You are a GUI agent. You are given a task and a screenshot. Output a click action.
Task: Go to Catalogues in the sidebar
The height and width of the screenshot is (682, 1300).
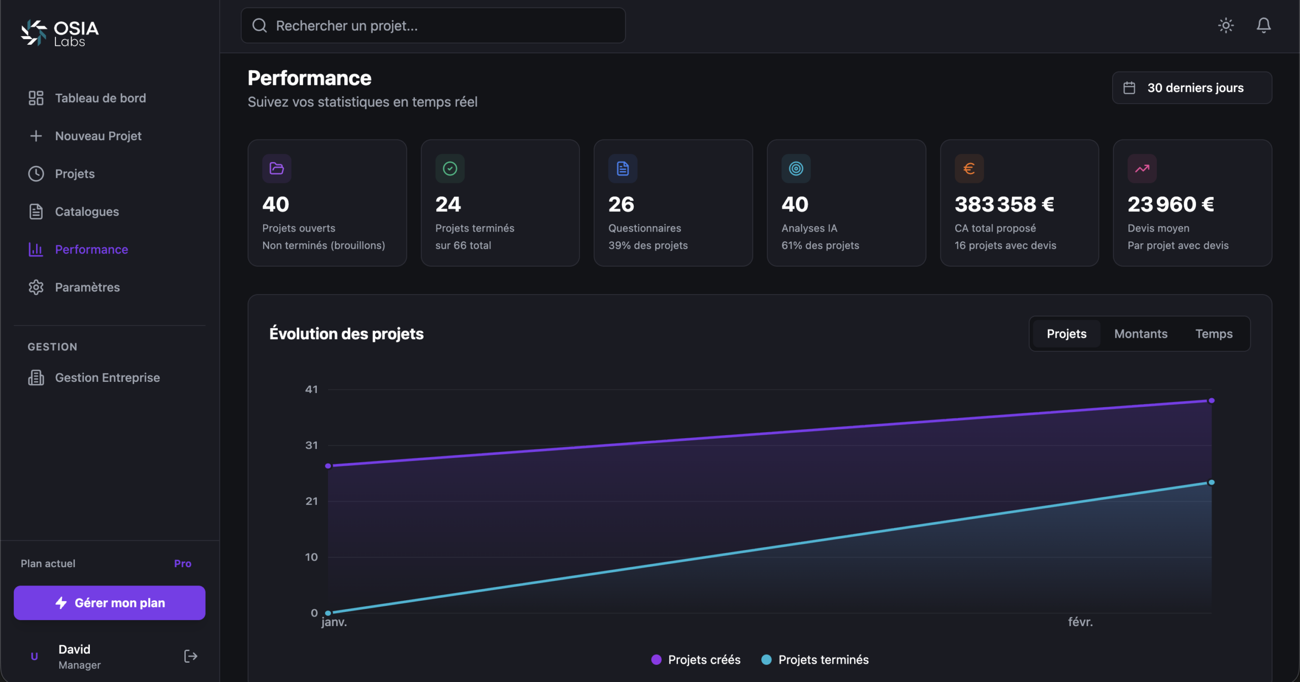pyautogui.click(x=87, y=212)
